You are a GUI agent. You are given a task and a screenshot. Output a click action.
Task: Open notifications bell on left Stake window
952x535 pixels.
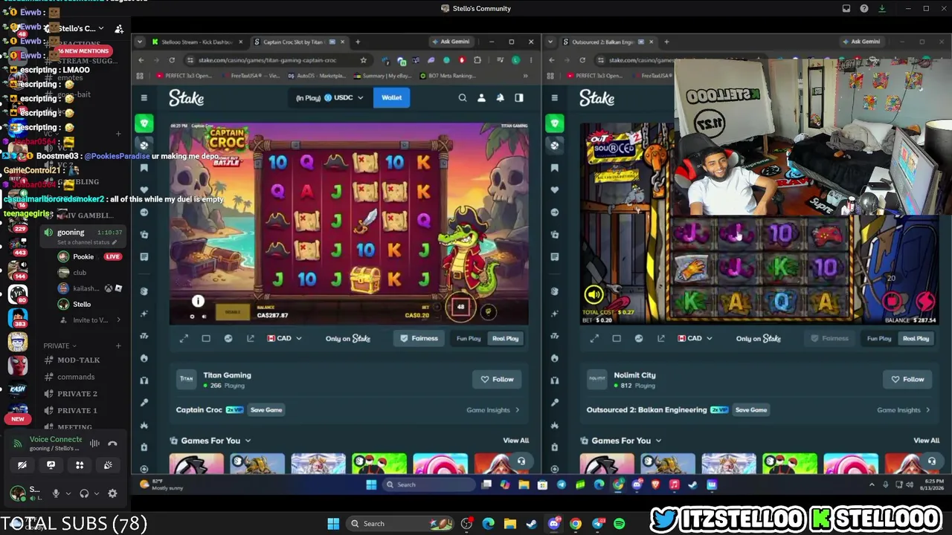(x=500, y=97)
